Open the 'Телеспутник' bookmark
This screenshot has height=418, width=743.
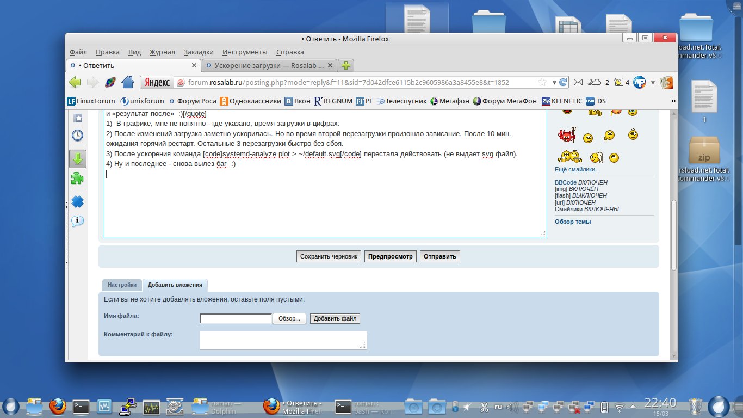[402, 101]
